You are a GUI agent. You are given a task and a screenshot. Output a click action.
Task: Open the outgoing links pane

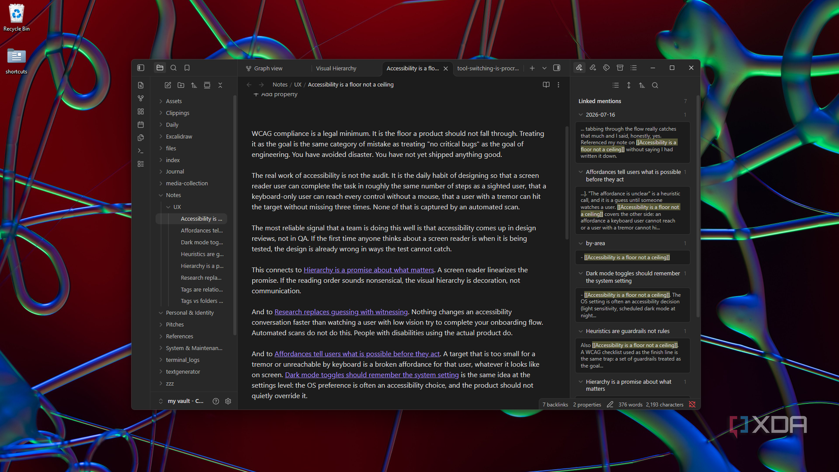[x=593, y=68]
